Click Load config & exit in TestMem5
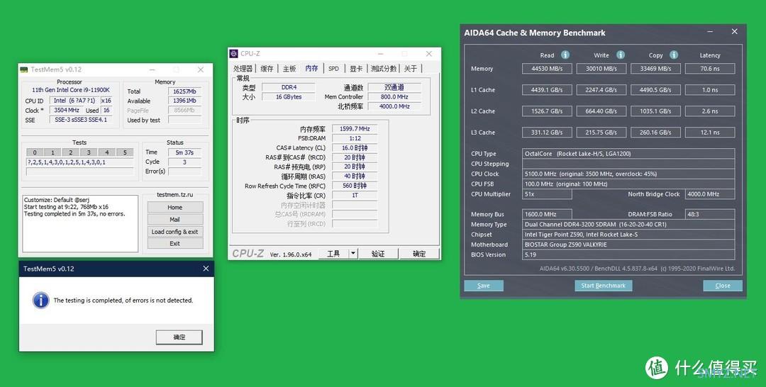766x387 pixels. coord(175,232)
